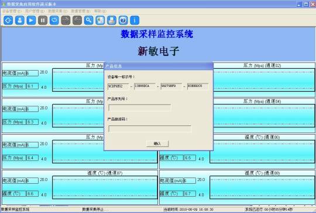Click the channel 08 温度 chart area
The image size is (316, 213).
pyautogui.click(x=262, y=187)
